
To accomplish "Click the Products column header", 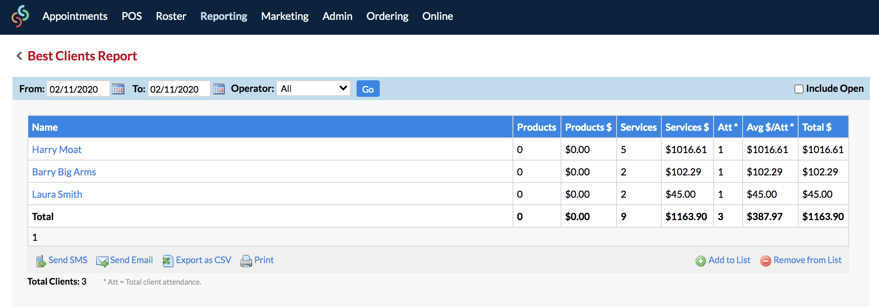I will tap(537, 127).
